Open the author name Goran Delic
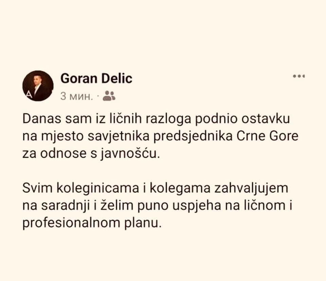326x281 pixels. (96, 78)
